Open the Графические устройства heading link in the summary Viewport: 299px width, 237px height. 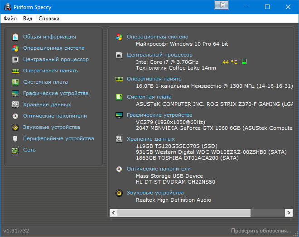click(159, 115)
